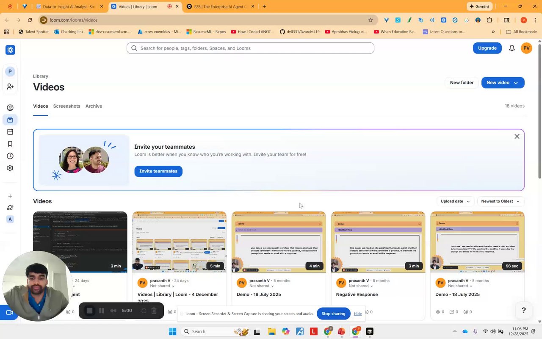542x339 pixels.
Task: Close the Invite your teammates banner
Action: point(517,136)
